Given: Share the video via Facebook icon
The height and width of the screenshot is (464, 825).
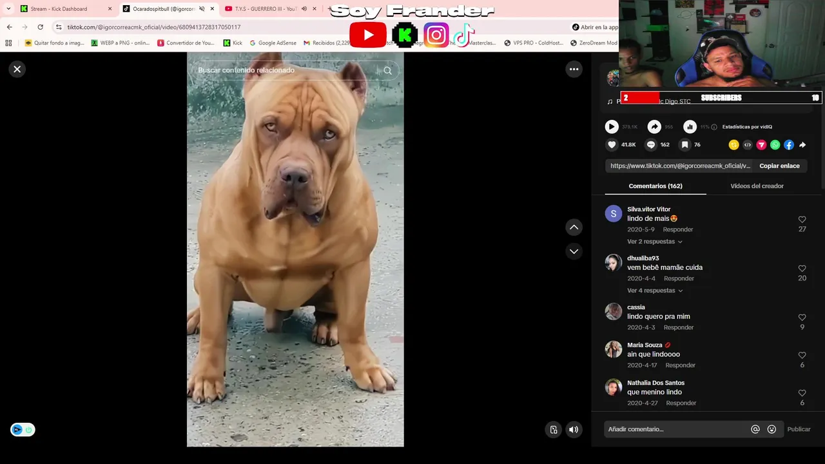Looking at the screenshot, I should click(789, 145).
